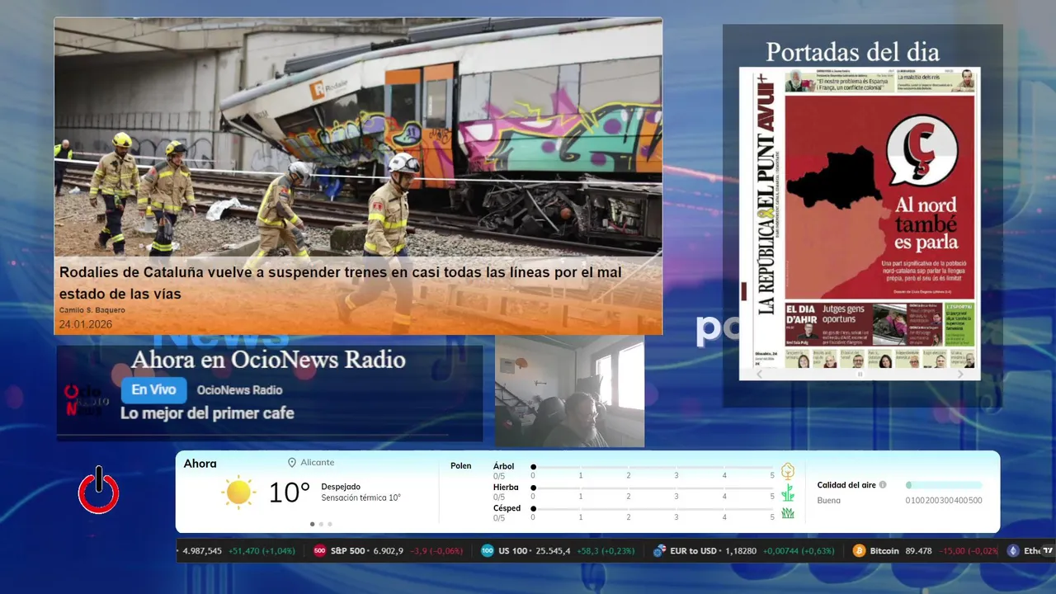Click the Calidad del aire info icon

883,485
